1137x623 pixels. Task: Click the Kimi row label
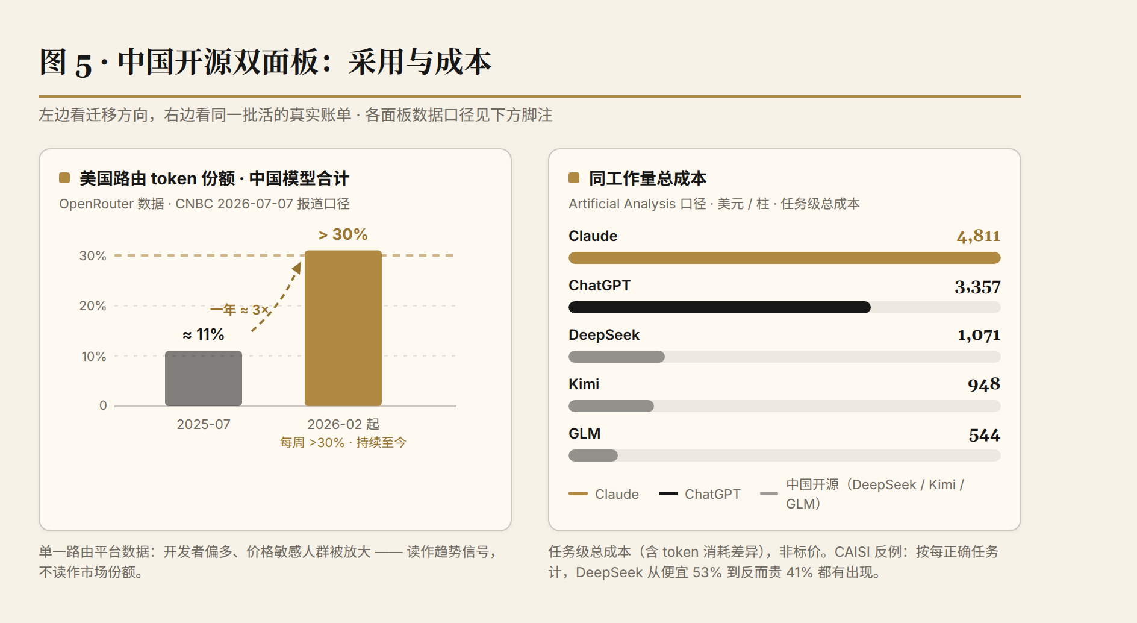click(584, 384)
